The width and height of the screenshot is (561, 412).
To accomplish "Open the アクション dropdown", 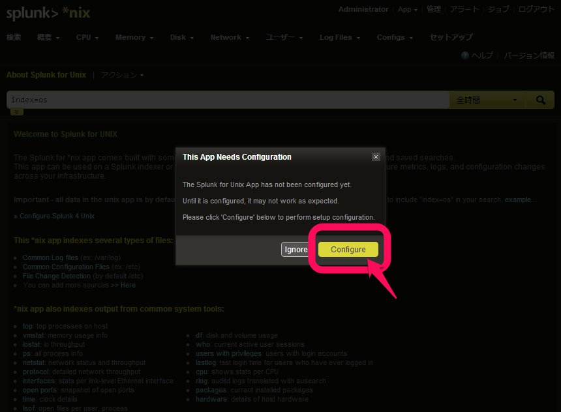I will pos(122,75).
